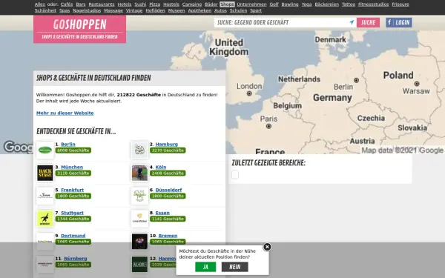Select the Golf category
Screen dimensions: 445x278
tap(274, 4)
